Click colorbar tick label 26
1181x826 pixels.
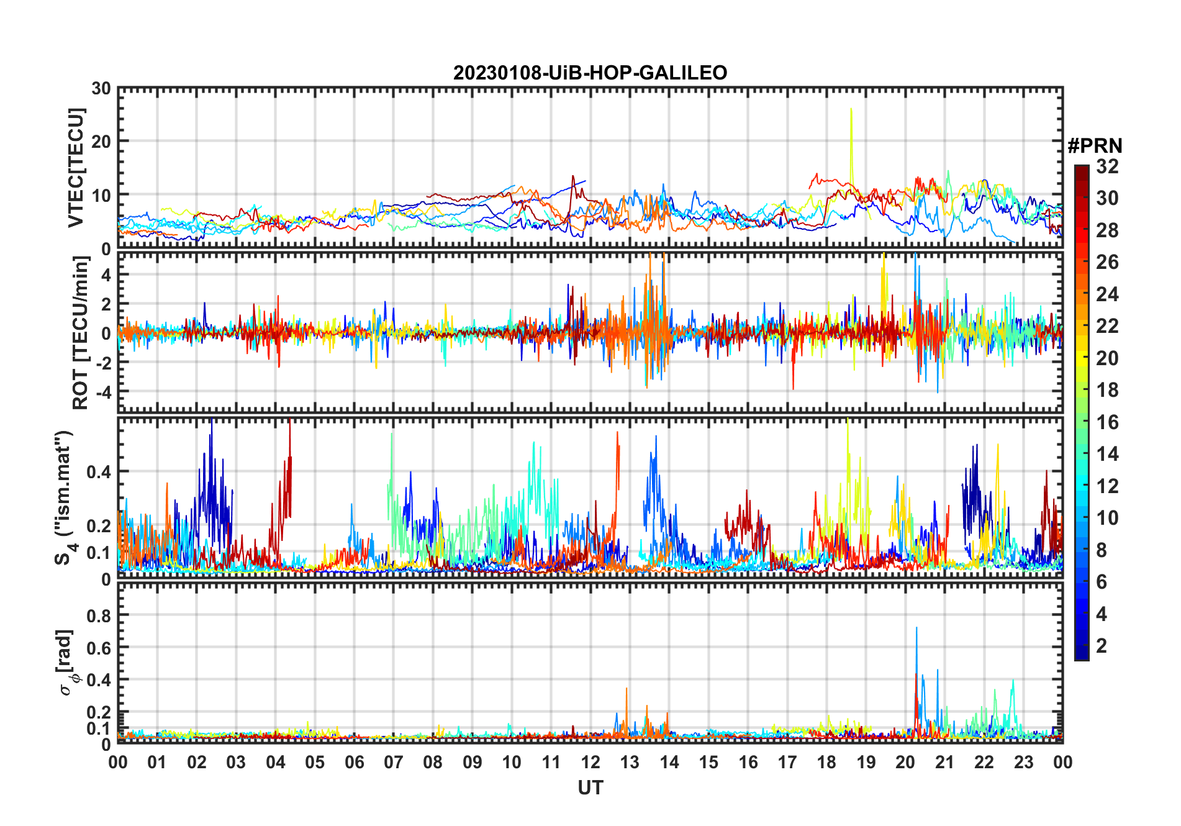pyautogui.click(x=1107, y=262)
